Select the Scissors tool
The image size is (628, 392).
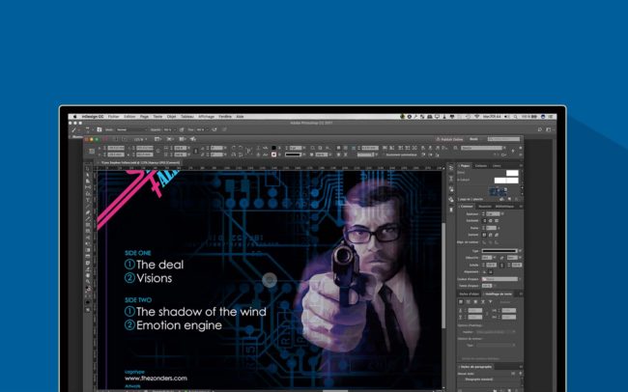(88, 238)
